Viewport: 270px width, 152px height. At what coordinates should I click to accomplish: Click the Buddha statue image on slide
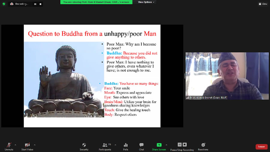64,79
